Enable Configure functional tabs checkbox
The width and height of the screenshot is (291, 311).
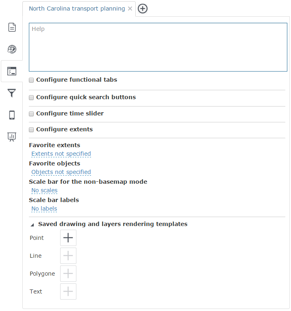pyautogui.click(x=31, y=80)
